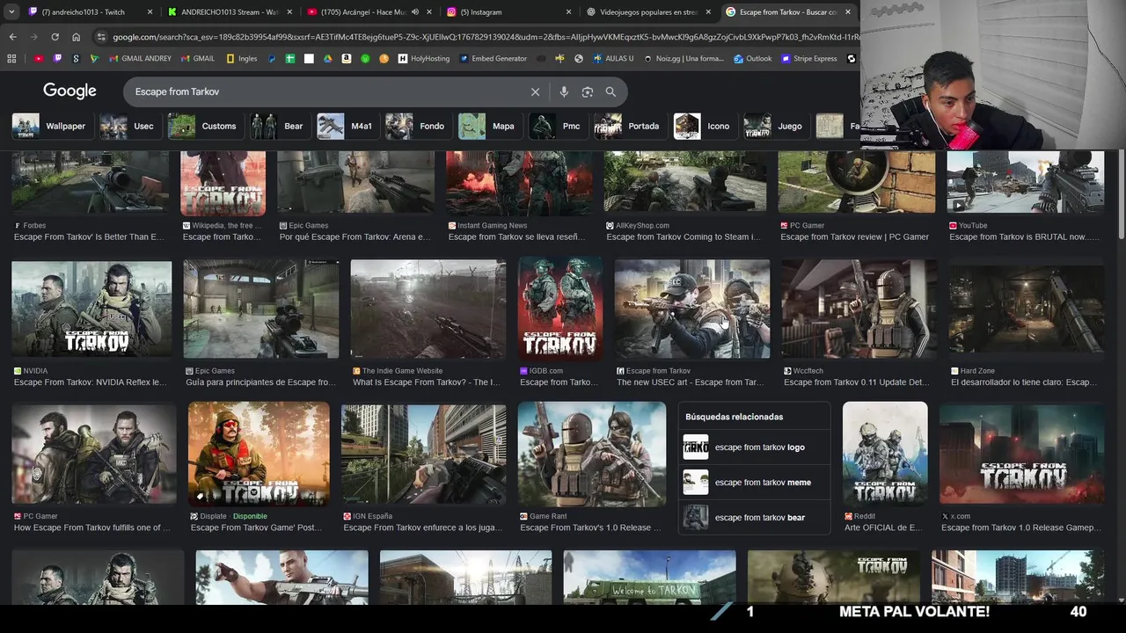The width and height of the screenshot is (1126, 633).
Task: Open related search escape from tarkov meme
Action: 754,482
